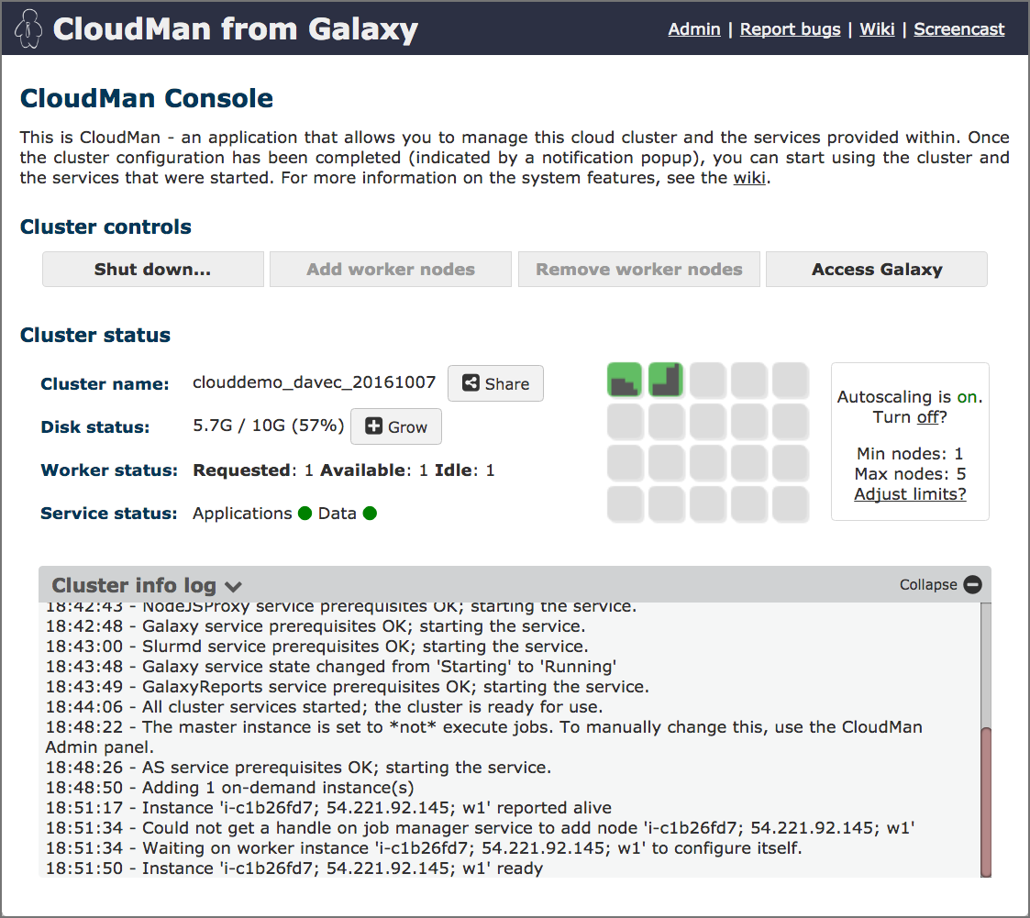Click the disk usage text 5.7G / 10G (57%)
Image resolution: width=1030 pixels, height=918 pixels.
268,426
